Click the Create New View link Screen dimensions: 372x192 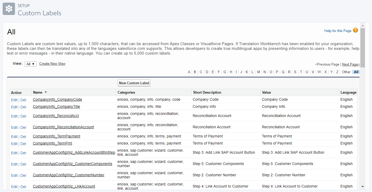[x=52, y=63]
